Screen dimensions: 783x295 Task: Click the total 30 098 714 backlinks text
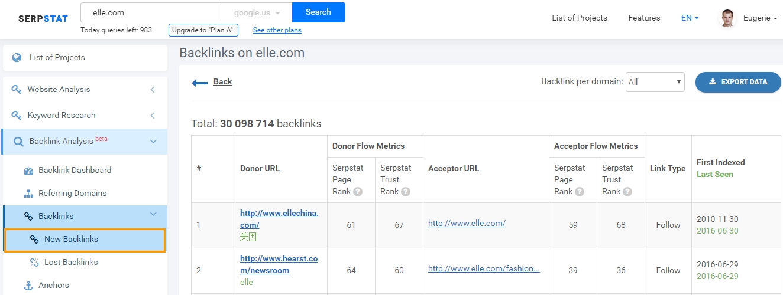coord(256,124)
